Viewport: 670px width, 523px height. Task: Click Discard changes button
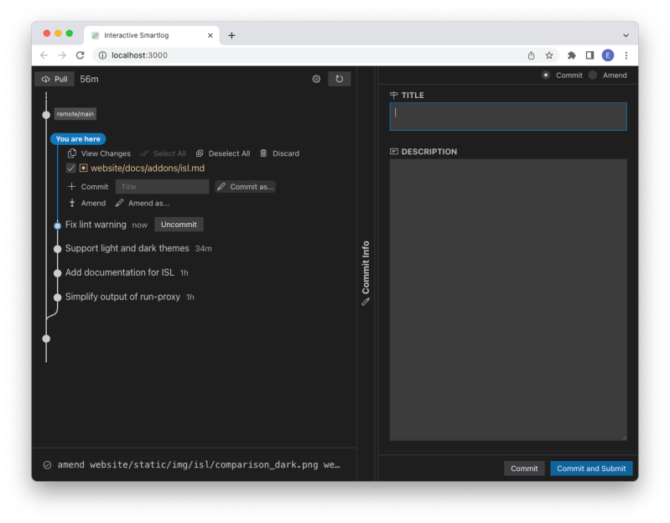click(x=280, y=153)
